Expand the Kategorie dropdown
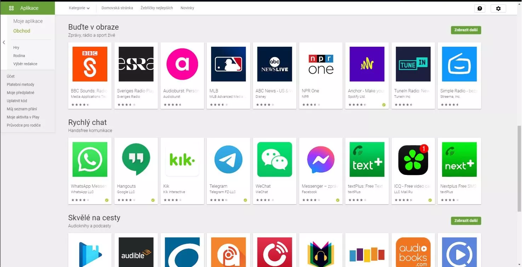This screenshot has height=267, width=522. coord(79,8)
